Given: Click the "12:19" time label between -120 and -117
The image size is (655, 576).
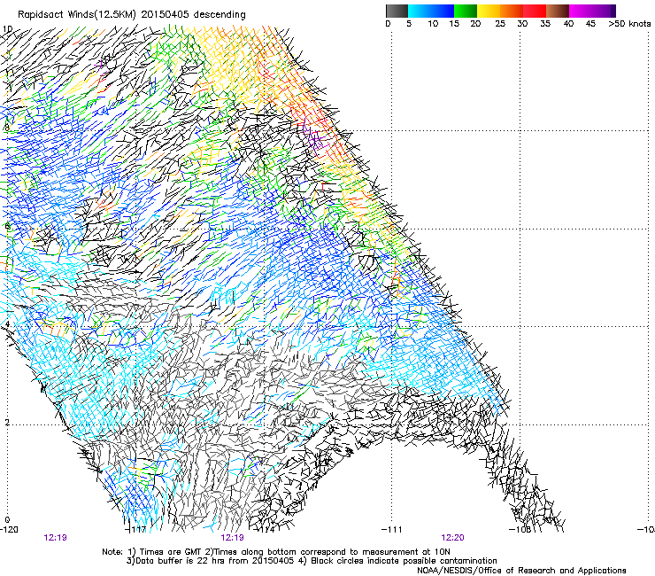Looking at the screenshot, I should 55,538.
